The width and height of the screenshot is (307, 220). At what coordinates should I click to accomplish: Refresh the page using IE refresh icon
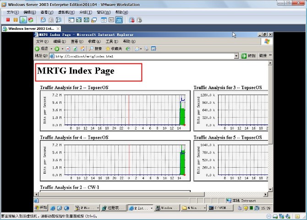coord(75,49)
